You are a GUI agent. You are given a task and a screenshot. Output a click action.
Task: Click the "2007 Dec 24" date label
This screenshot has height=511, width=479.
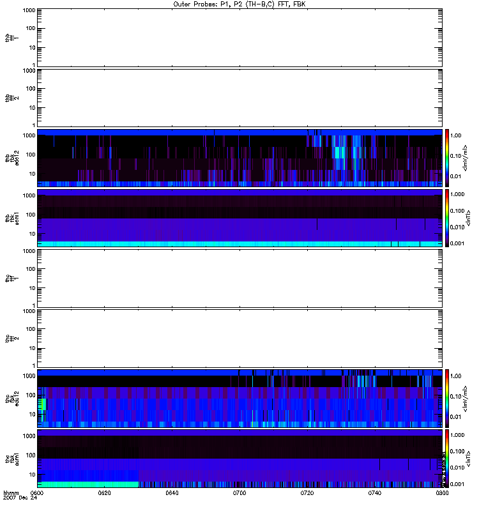20,498
